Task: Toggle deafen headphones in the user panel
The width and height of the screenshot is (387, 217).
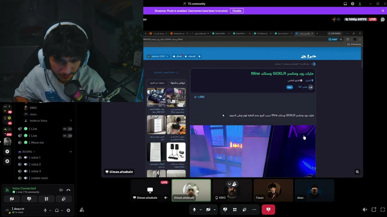Action: (57, 210)
